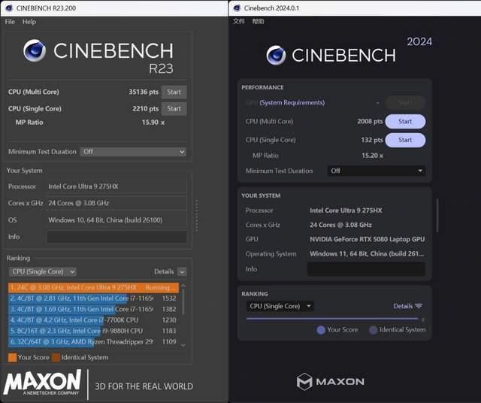
Task: Click the R23 OS field value
Action: pos(116,220)
